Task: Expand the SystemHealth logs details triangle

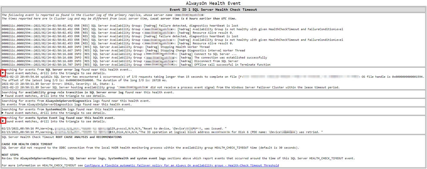Action: click(x=3, y=113)
